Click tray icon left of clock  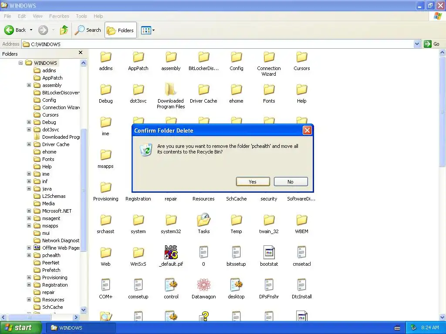414,327
